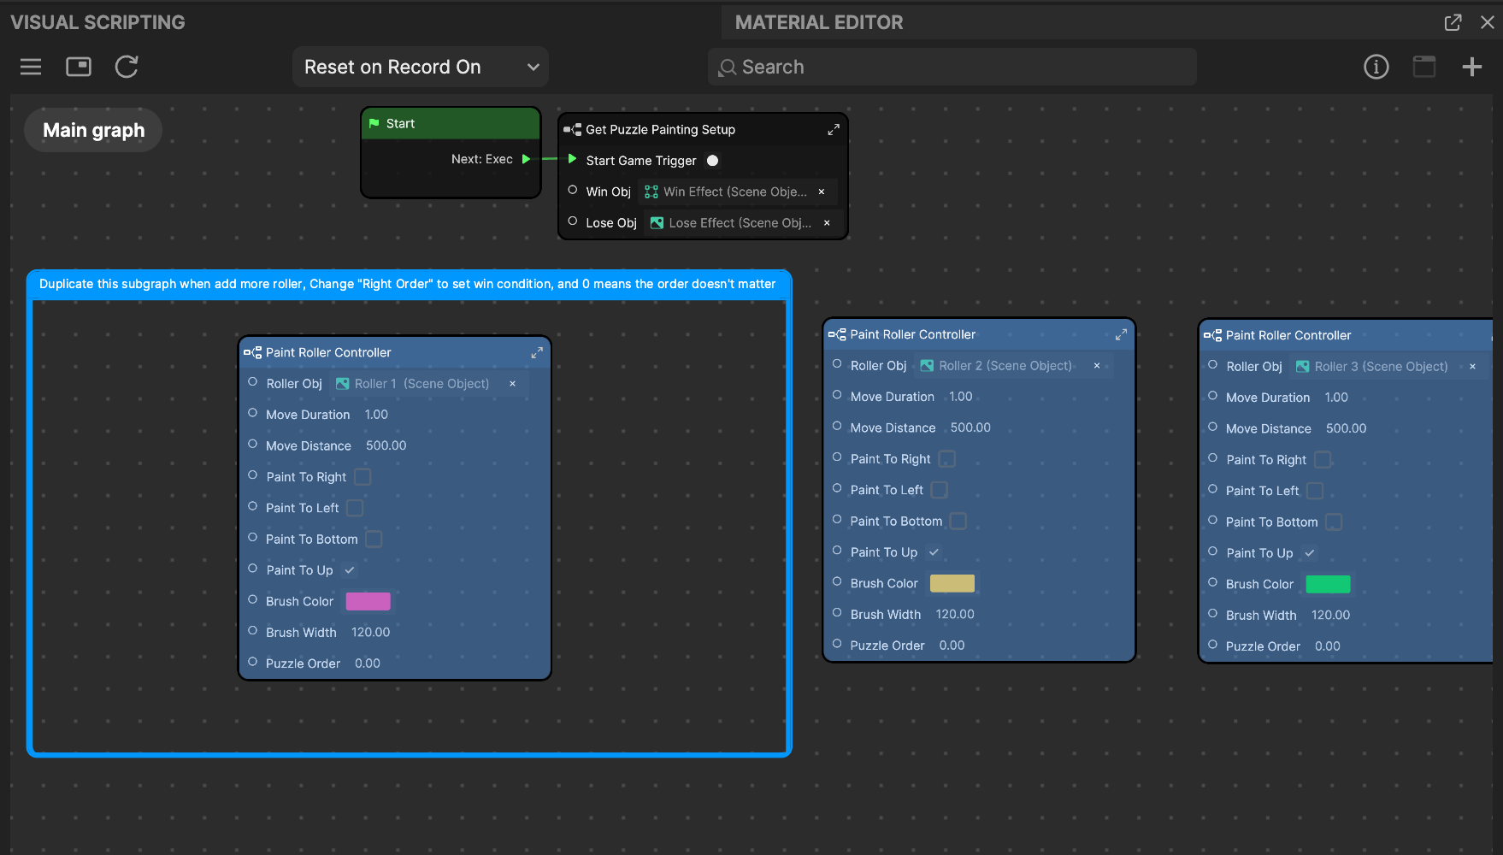Viewport: 1503px width, 855px height.
Task: Click the window layout icon beside info
Action: [1423, 67]
